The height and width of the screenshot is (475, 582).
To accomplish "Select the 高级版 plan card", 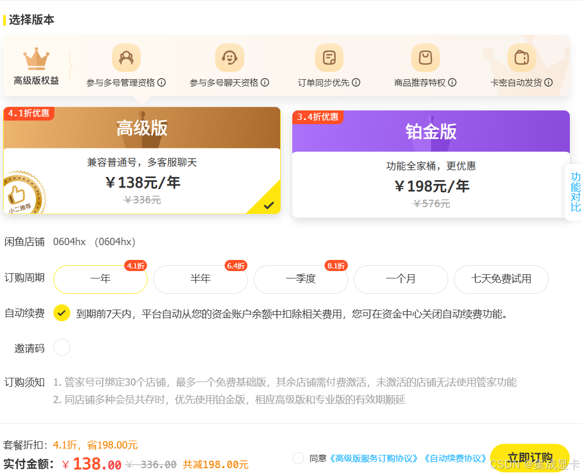I will click(142, 160).
